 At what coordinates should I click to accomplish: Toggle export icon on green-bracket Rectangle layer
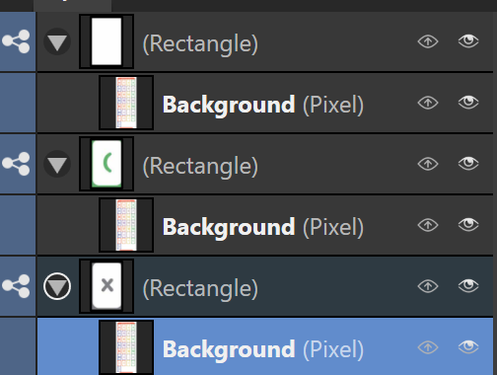click(x=428, y=164)
